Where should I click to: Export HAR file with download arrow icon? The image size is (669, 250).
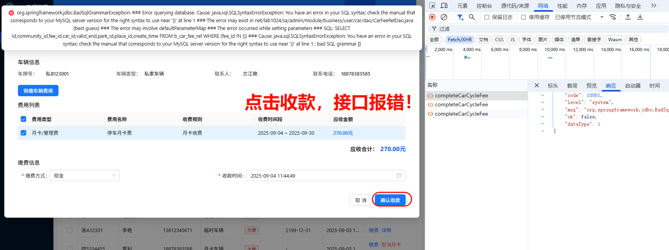[x=640, y=17]
